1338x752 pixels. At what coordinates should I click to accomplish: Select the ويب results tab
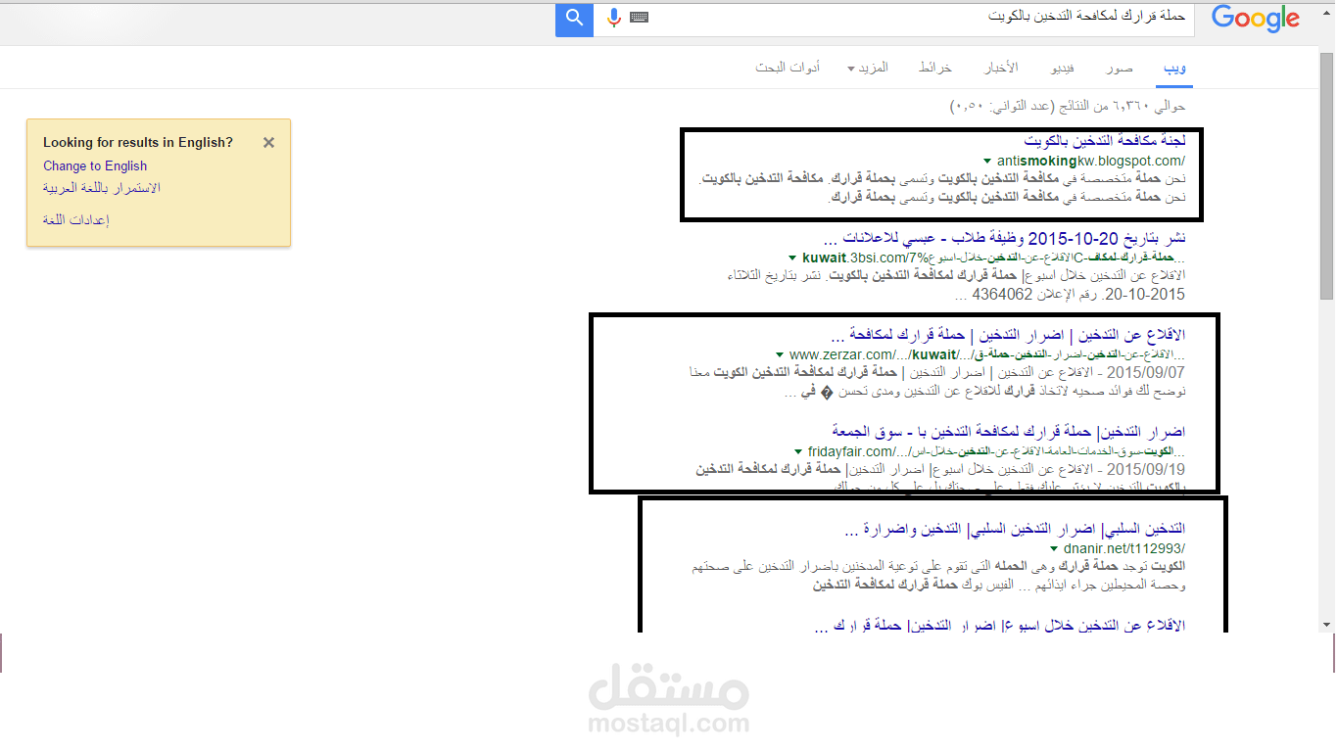[x=1174, y=68]
